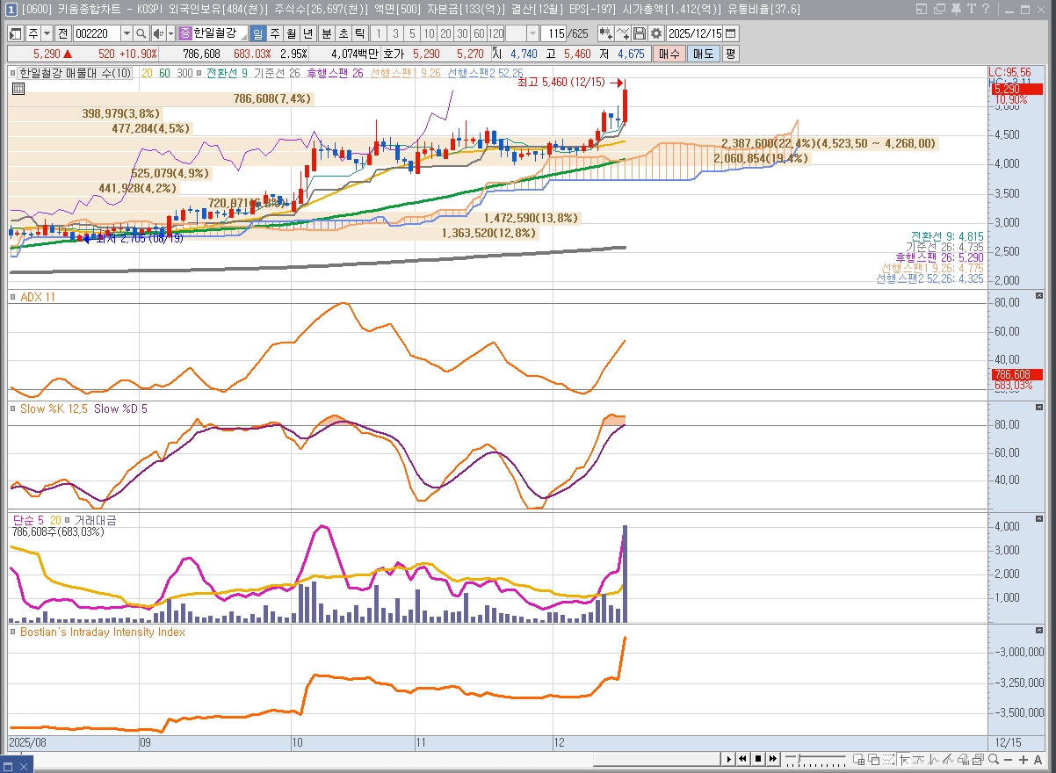
Task: Click the Slow %K 12,5 label
Action: click(54, 409)
